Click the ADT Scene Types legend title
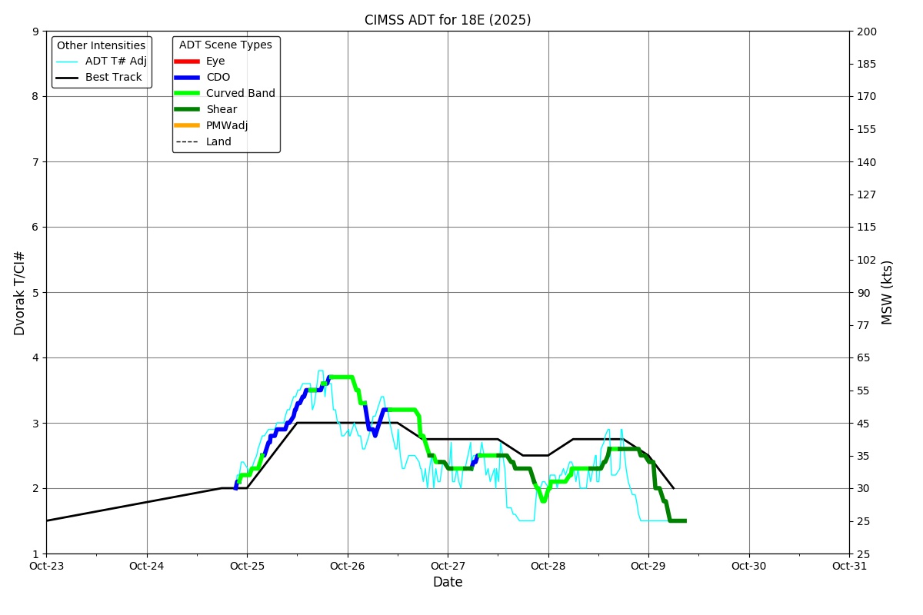Screen dimensions: 923x615 (x=225, y=45)
